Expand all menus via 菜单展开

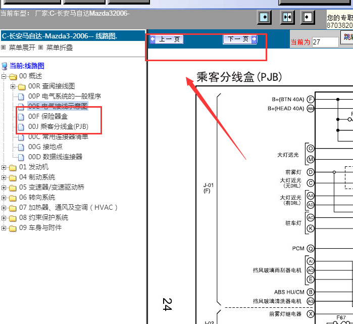(22, 48)
